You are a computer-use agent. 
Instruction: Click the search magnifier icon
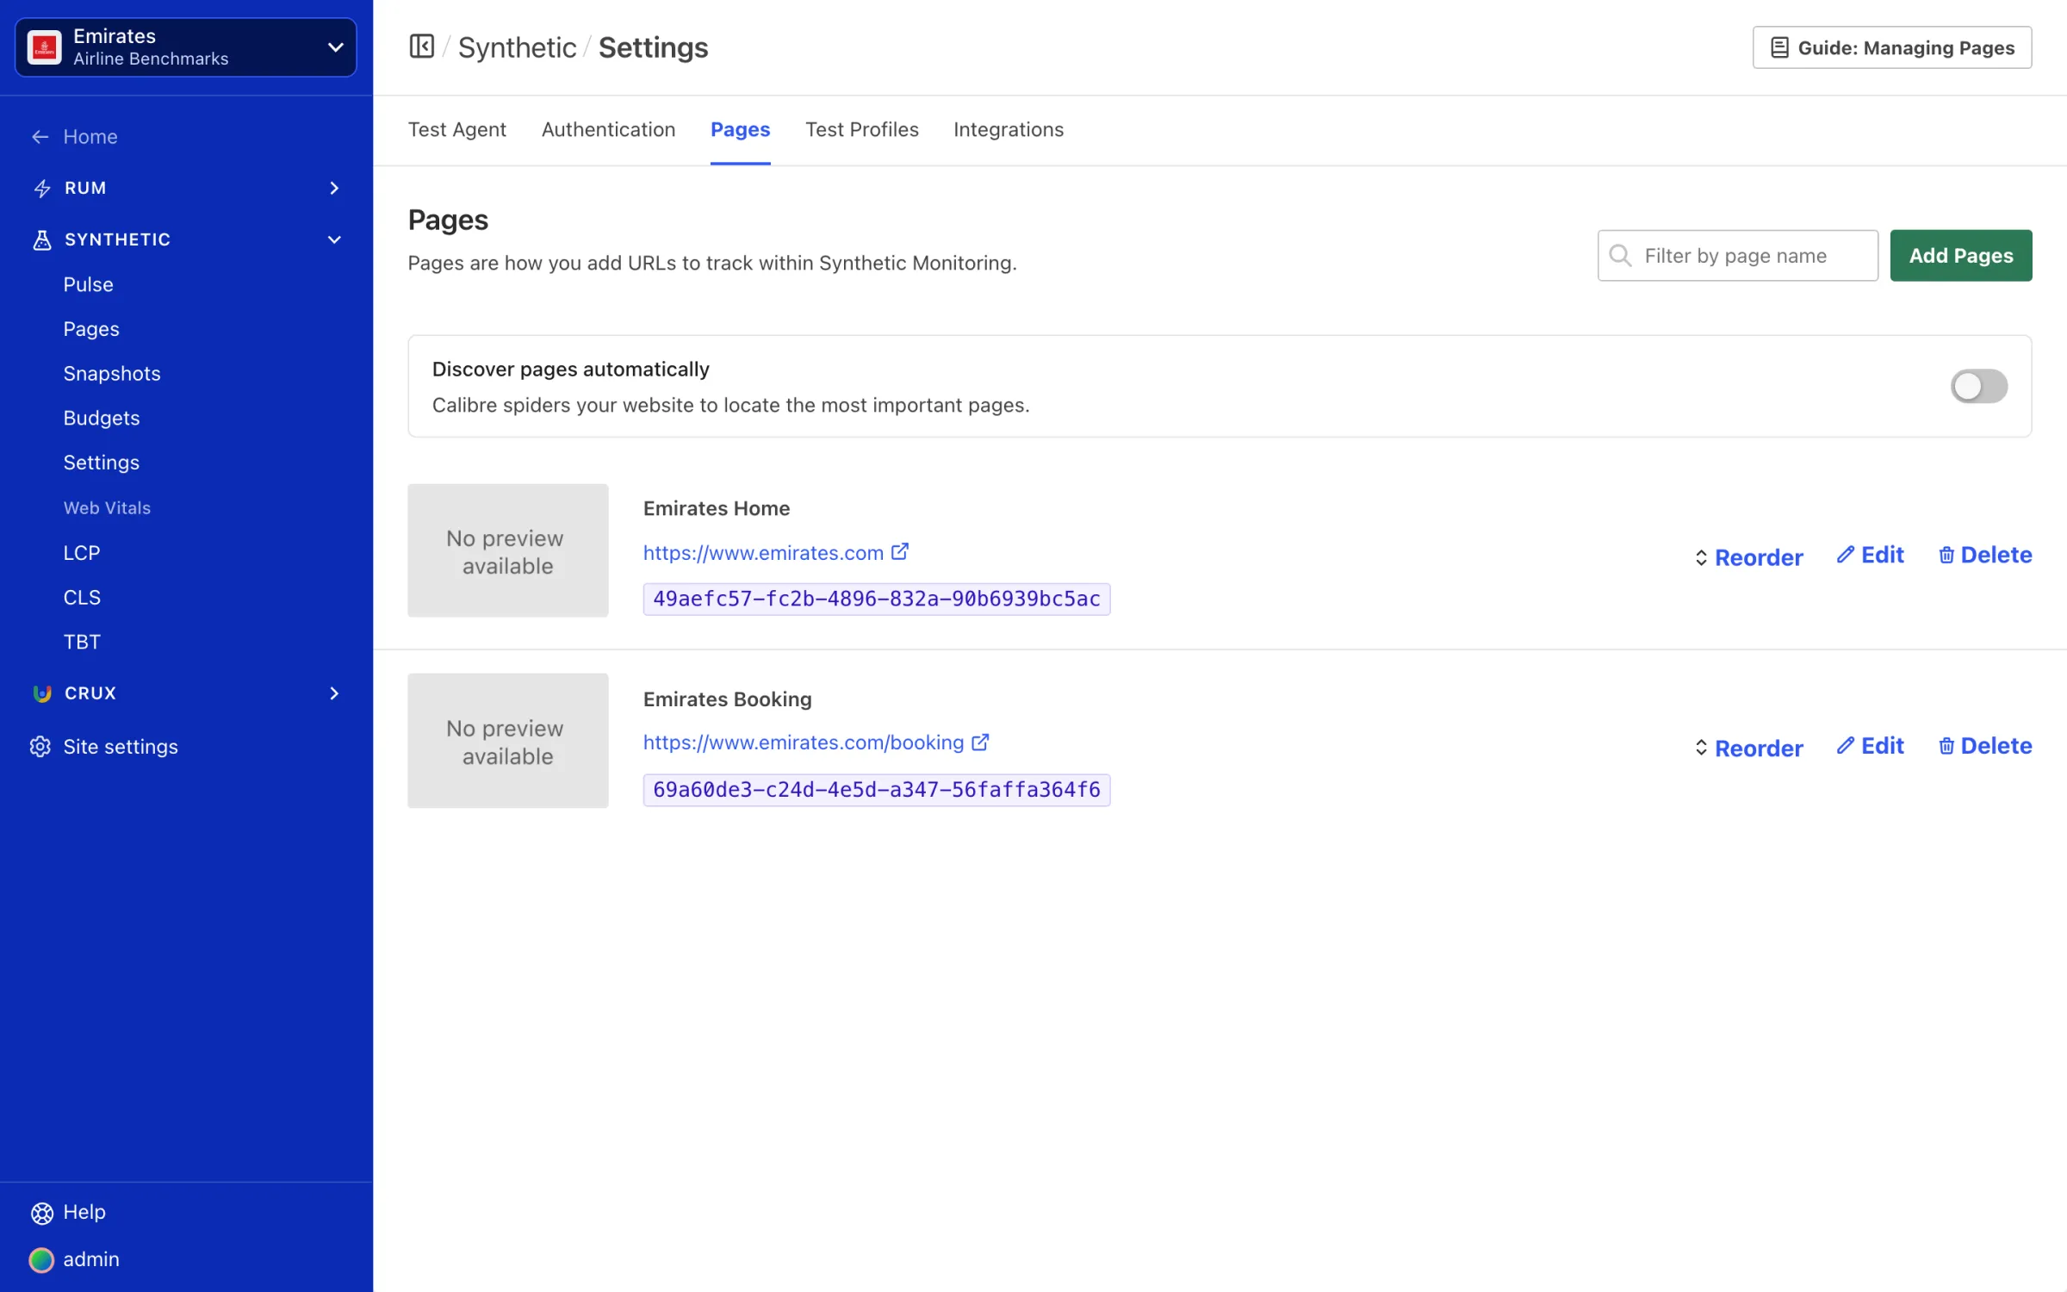click(x=1620, y=255)
